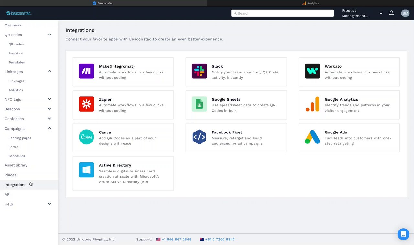The height and width of the screenshot is (245, 414).
Task: Call Australia support +61 2 7202 6847
Action: click(220, 240)
